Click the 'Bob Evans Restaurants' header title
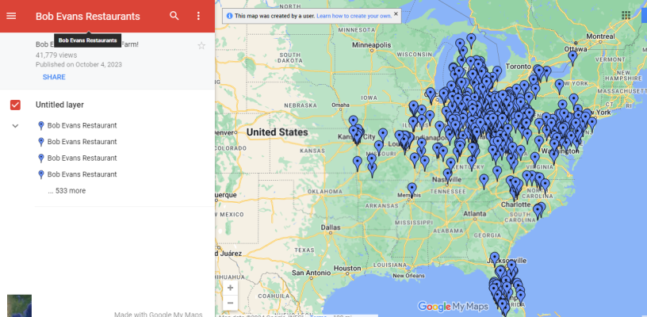 point(88,17)
